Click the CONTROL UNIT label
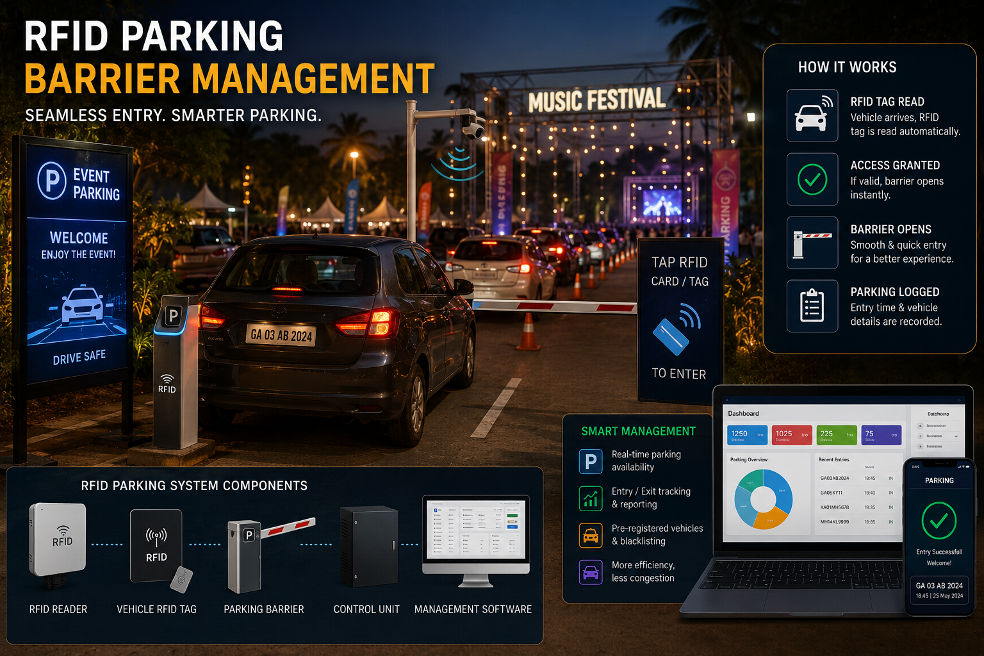Viewport: 984px width, 656px height. point(366,609)
